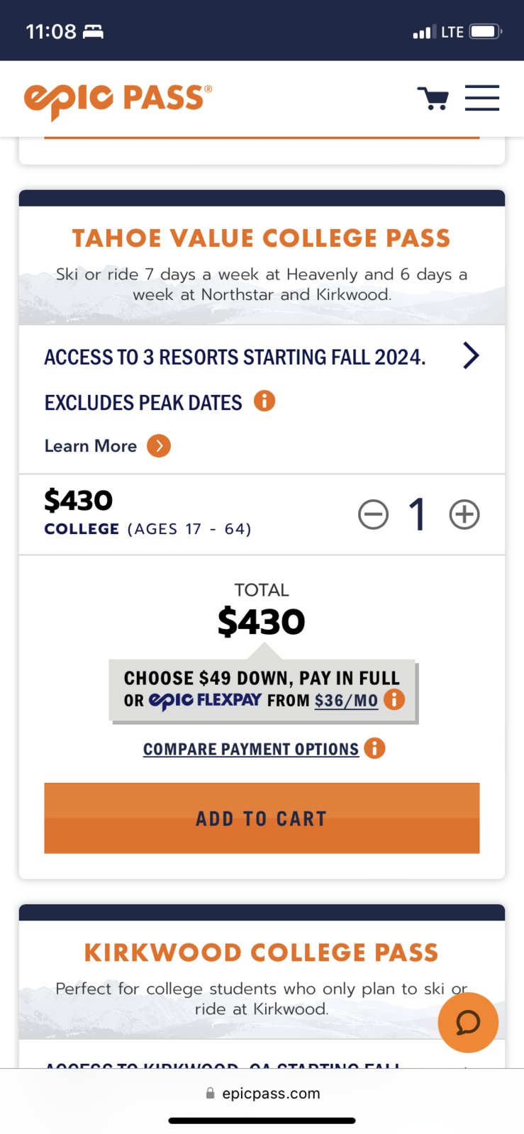Expand the Access to 3 Resorts chevron

point(471,355)
